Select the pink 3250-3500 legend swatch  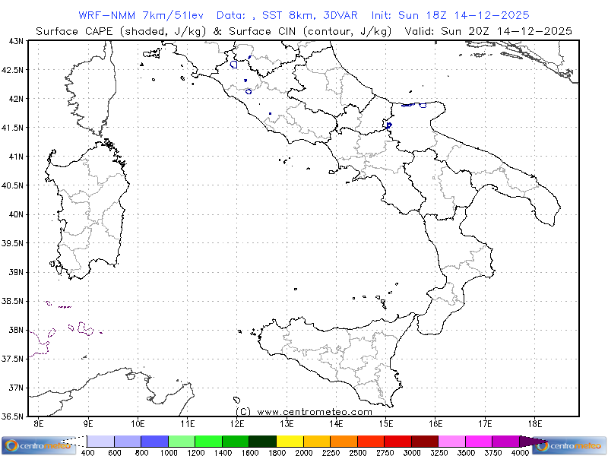pos(451,442)
